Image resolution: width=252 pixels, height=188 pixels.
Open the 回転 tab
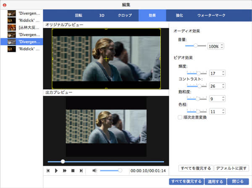[79, 15]
